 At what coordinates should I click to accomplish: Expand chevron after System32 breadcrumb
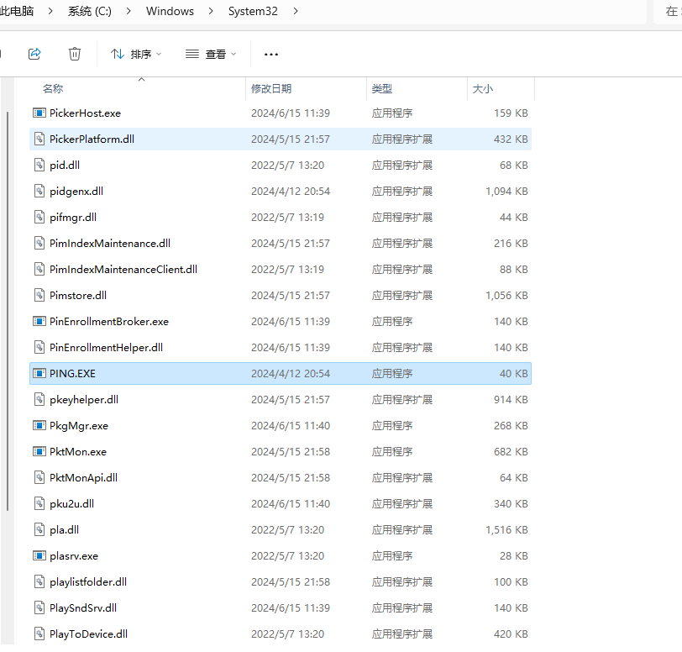coord(296,11)
